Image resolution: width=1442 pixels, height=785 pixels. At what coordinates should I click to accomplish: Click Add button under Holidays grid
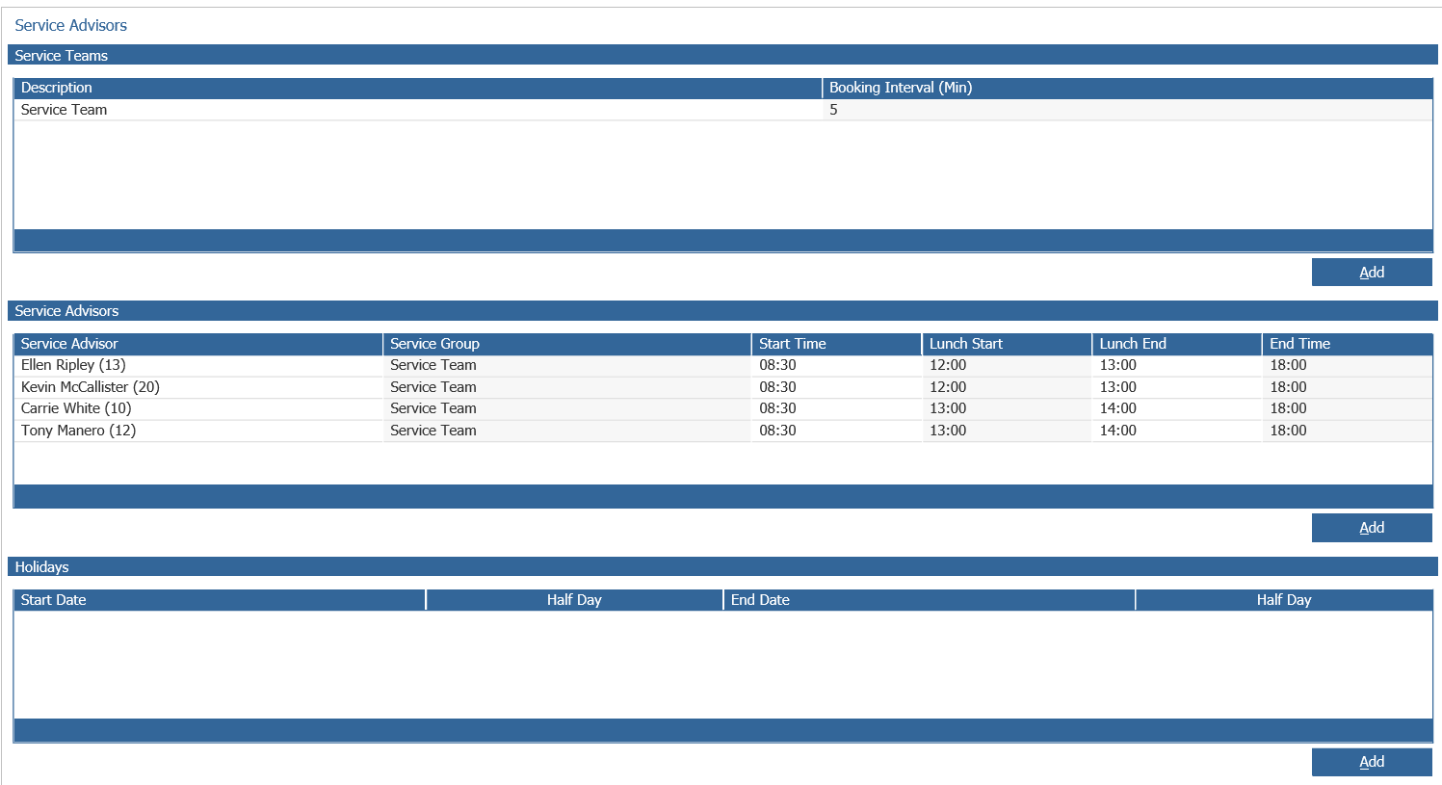coord(1372,762)
